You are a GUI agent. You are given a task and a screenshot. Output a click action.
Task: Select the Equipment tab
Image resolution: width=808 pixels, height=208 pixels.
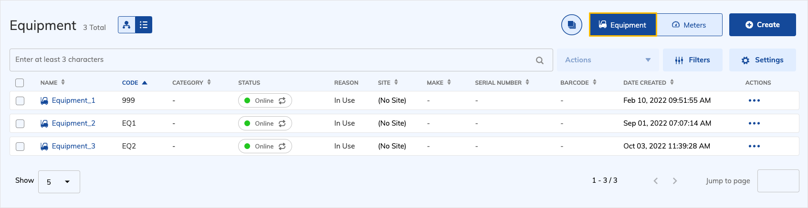(622, 25)
